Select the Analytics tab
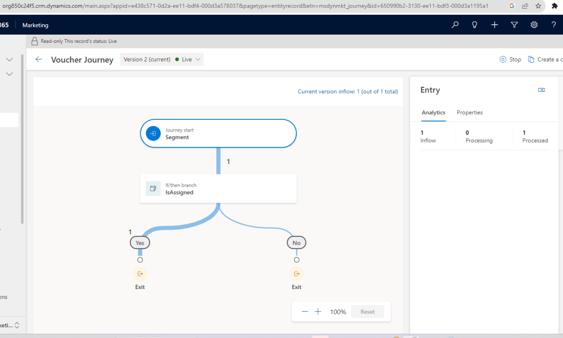Viewport: 563px width, 338px height. point(433,113)
